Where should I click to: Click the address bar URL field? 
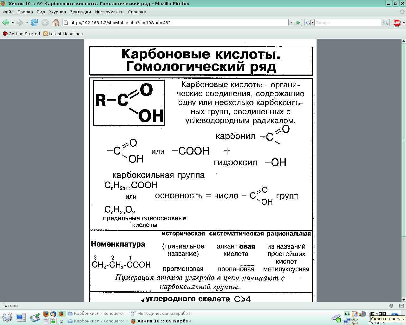(x=178, y=23)
